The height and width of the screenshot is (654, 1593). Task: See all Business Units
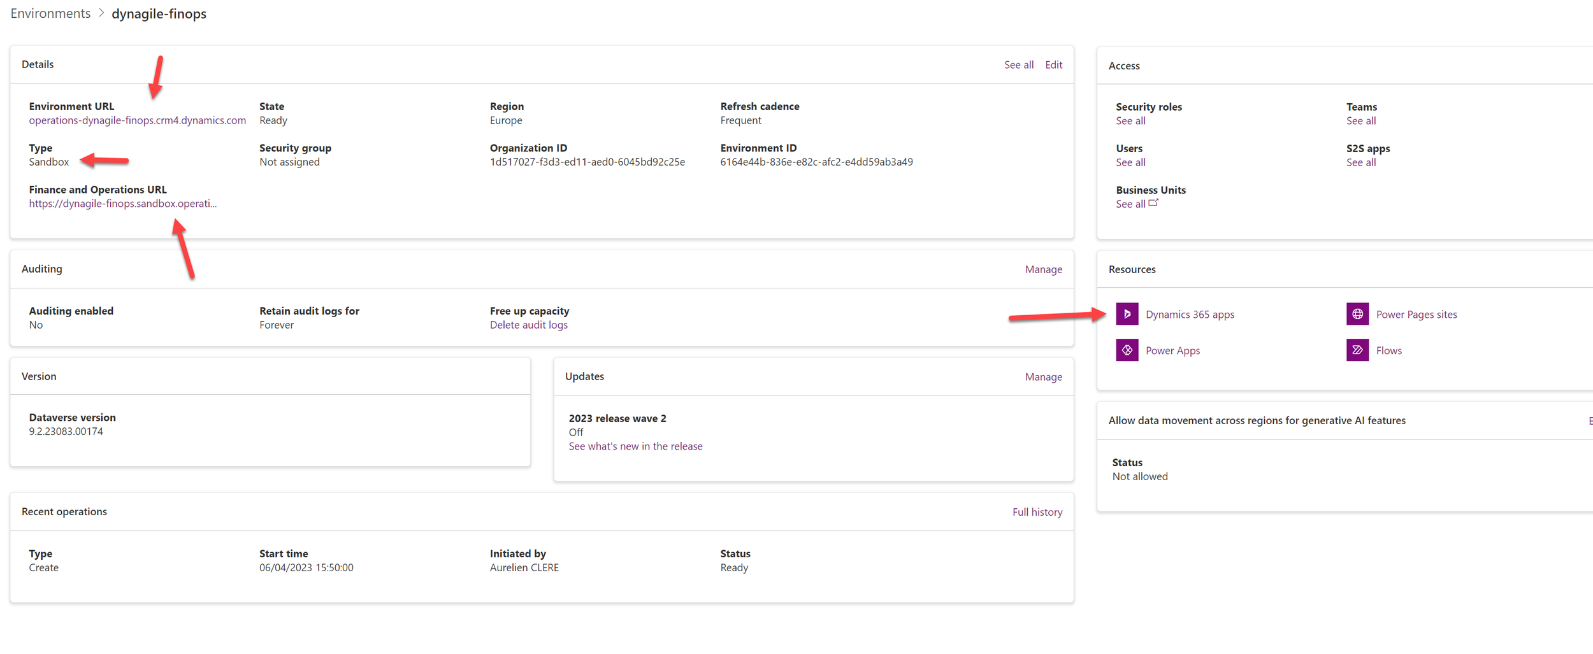tap(1130, 204)
